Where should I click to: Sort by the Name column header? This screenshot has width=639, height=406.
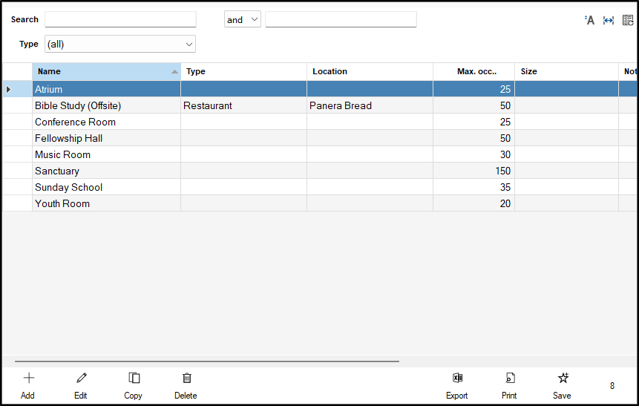point(104,72)
